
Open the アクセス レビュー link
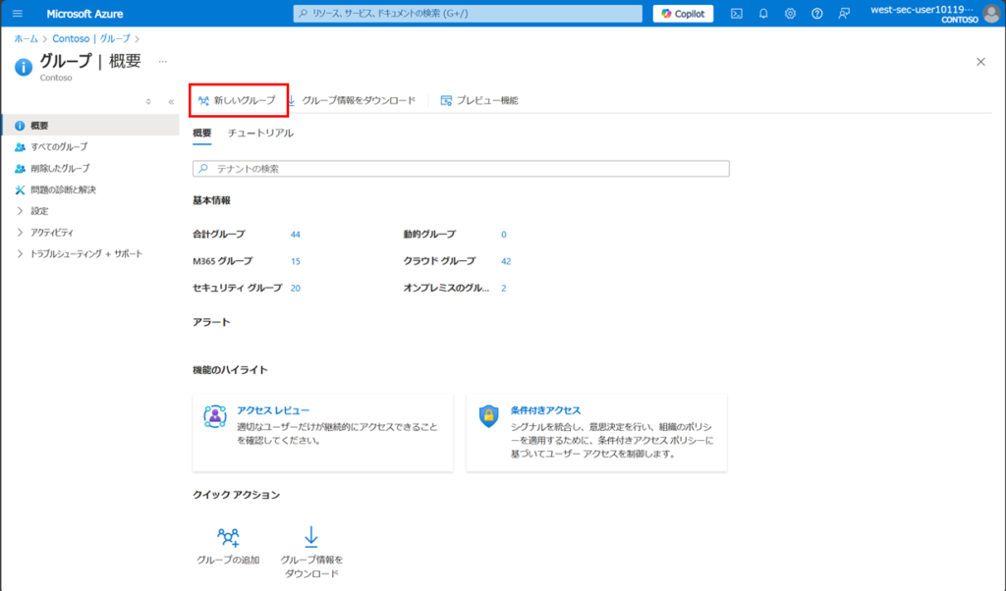coord(273,410)
